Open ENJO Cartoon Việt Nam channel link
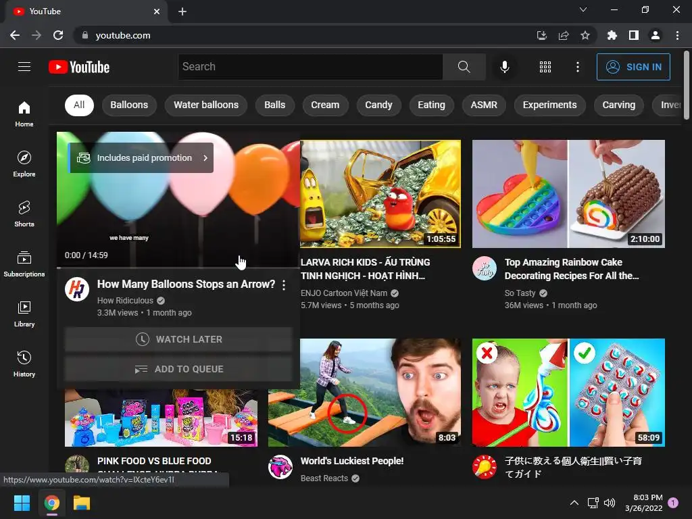 (344, 293)
